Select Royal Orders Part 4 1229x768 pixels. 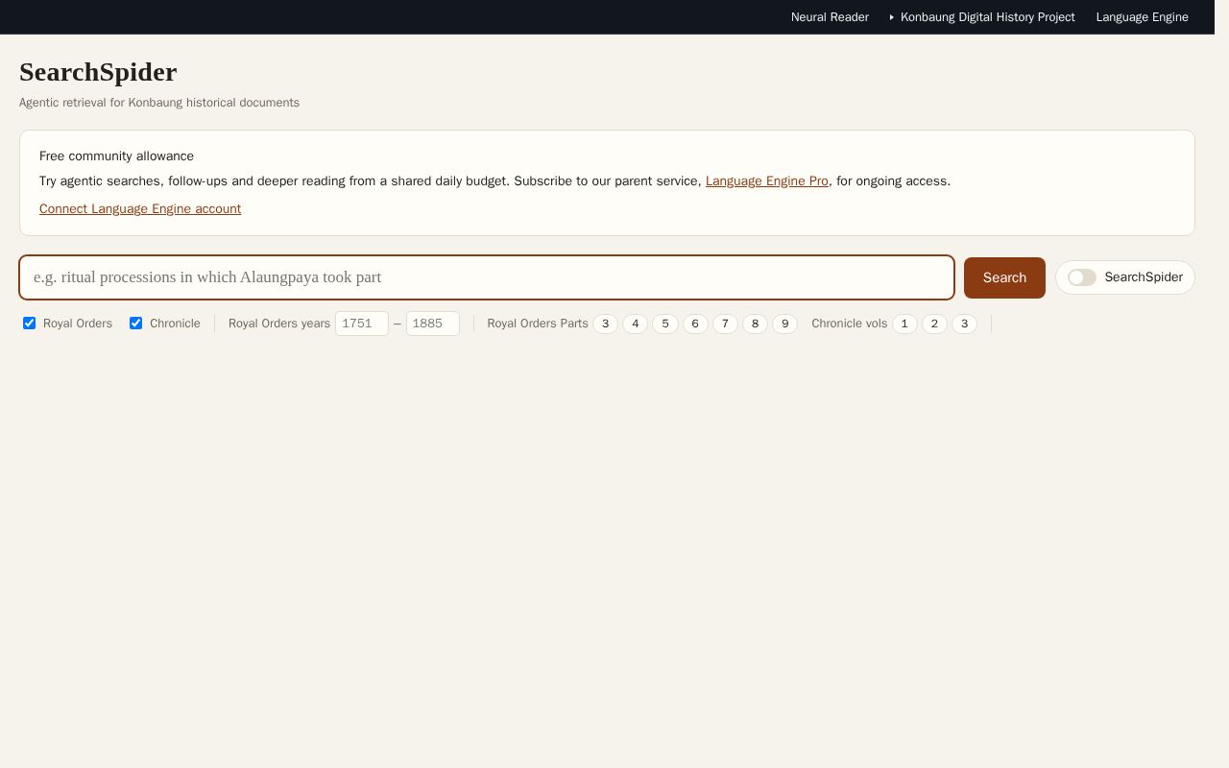(x=635, y=324)
